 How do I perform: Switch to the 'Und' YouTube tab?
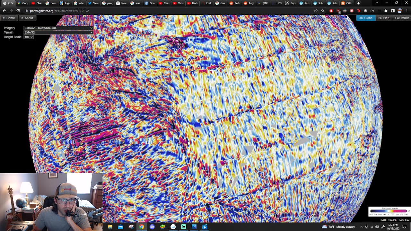[193, 3]
